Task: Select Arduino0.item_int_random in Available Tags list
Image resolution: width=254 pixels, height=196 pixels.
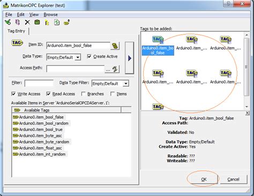Action: coord(42,154)
